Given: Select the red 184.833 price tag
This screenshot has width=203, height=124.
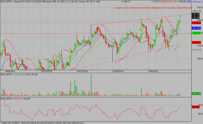Looking at the screenshot, I should pos(196,23).
